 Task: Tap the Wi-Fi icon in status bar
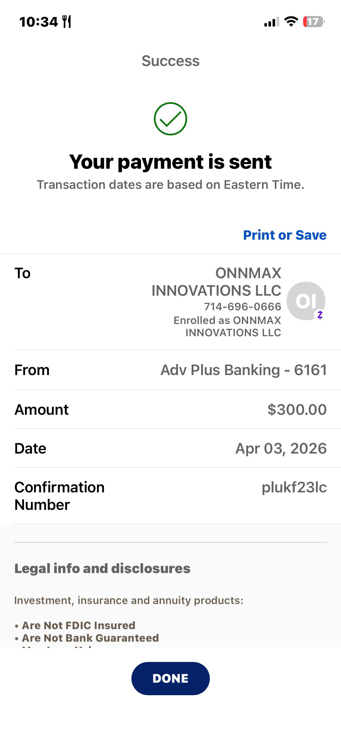tap(291, 22)
